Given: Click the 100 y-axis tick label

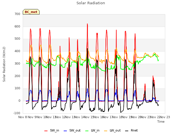Looking at the screenshot, I should pos(17,88).
